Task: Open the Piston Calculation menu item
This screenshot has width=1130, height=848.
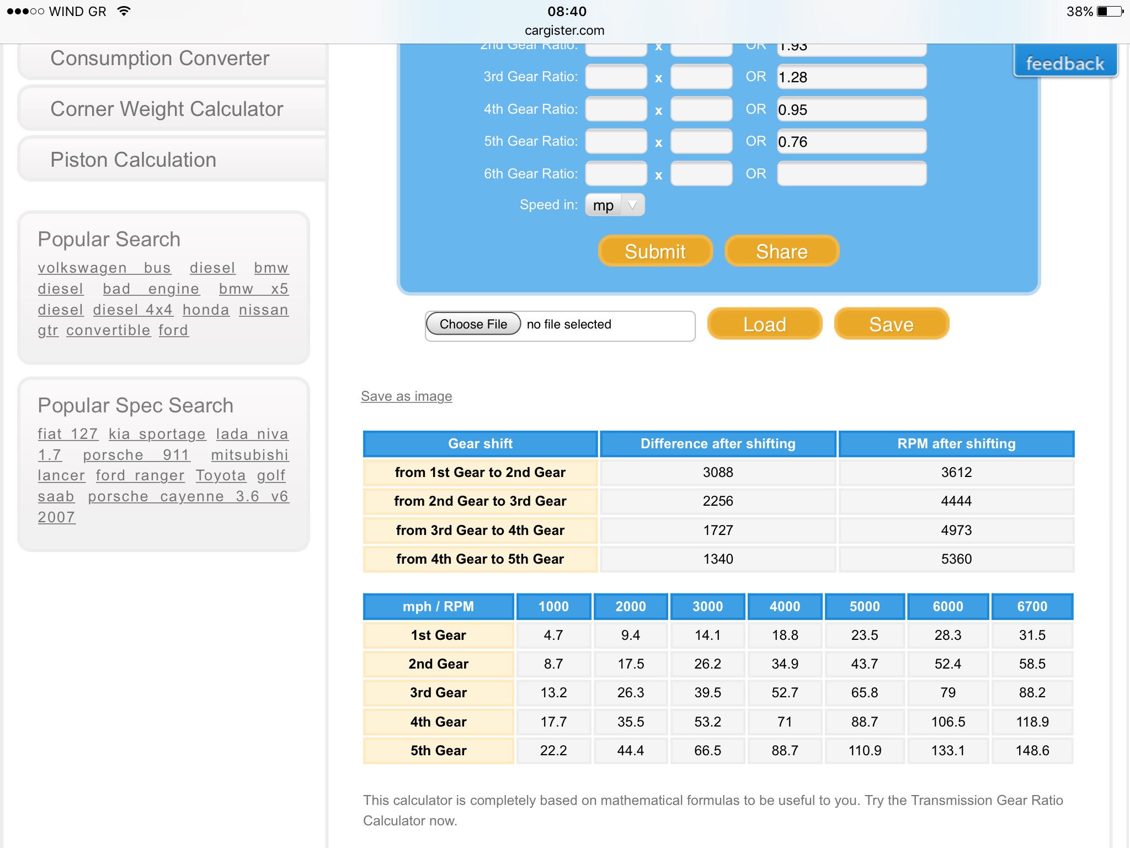Action: coord(172,160)
